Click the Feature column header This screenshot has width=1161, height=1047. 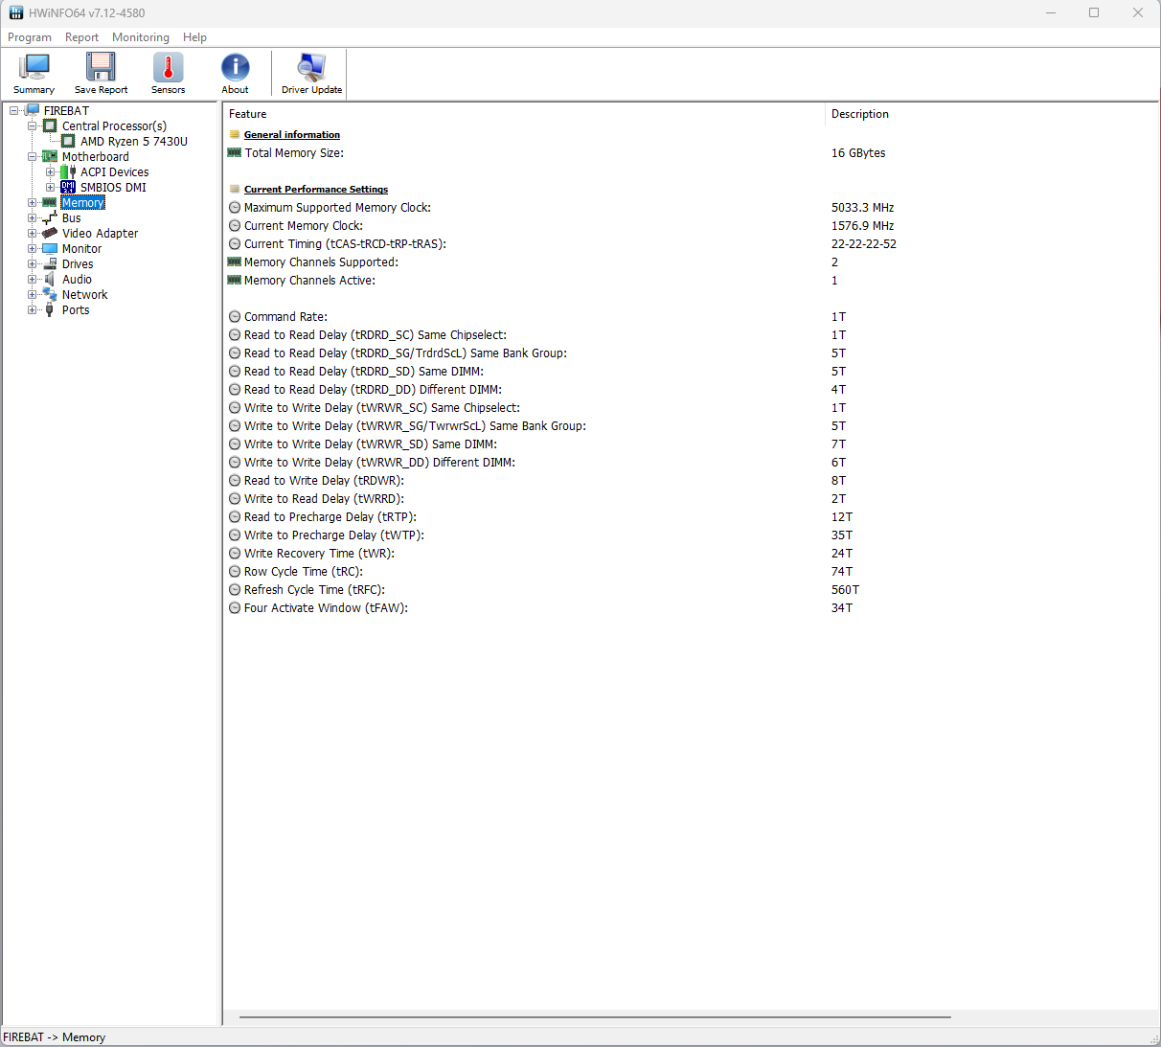point(524,114)
